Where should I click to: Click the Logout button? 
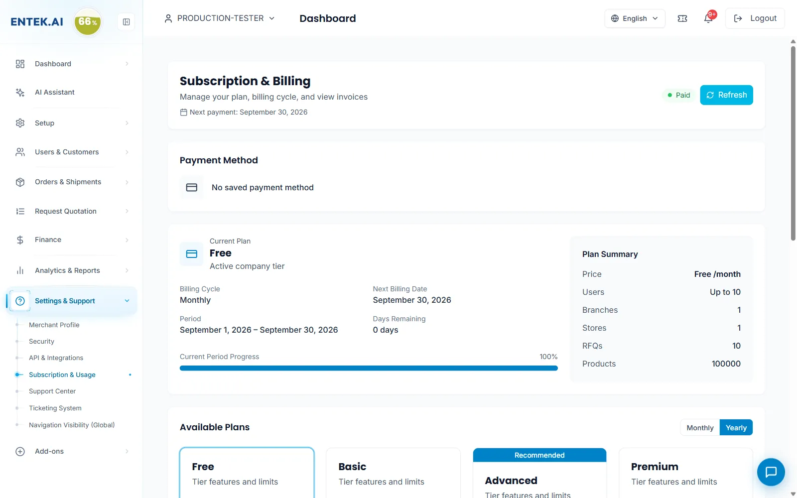(755, 18)
